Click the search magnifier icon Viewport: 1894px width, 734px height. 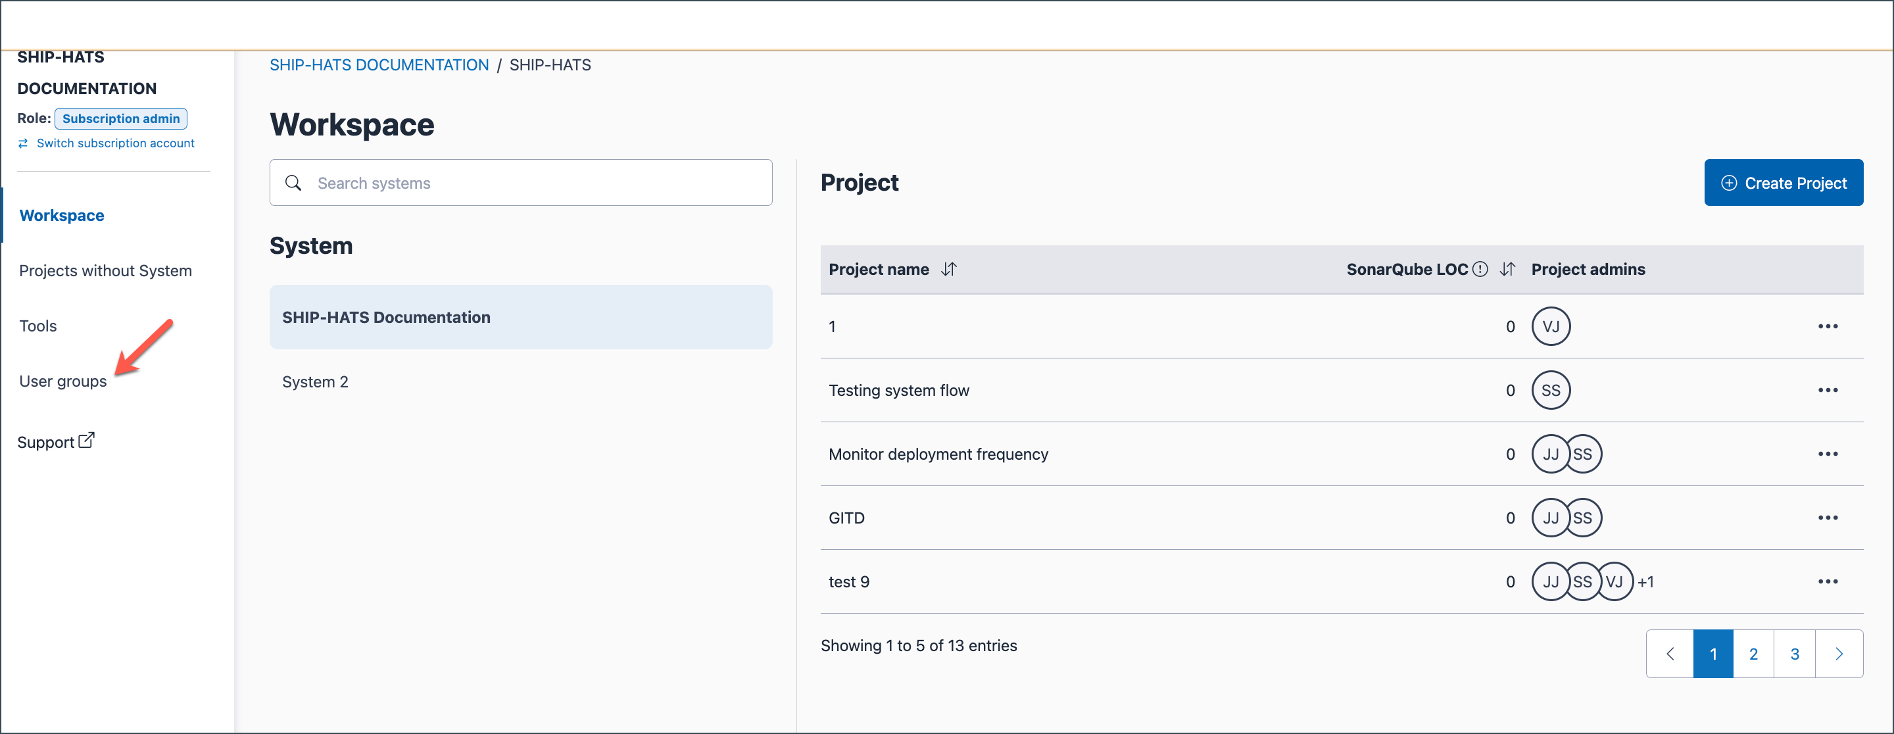293,183
